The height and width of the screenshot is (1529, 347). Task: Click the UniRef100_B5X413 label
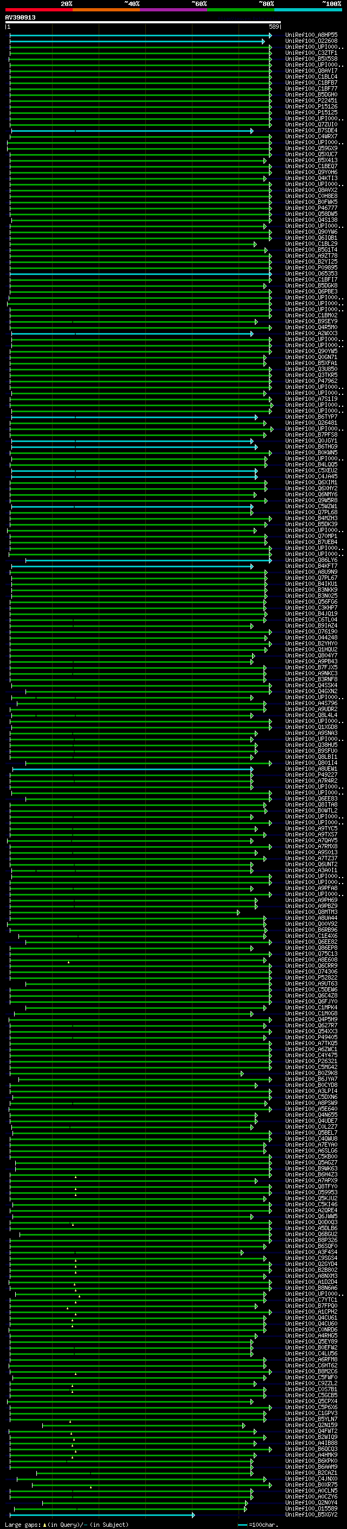tap(311, 160)
